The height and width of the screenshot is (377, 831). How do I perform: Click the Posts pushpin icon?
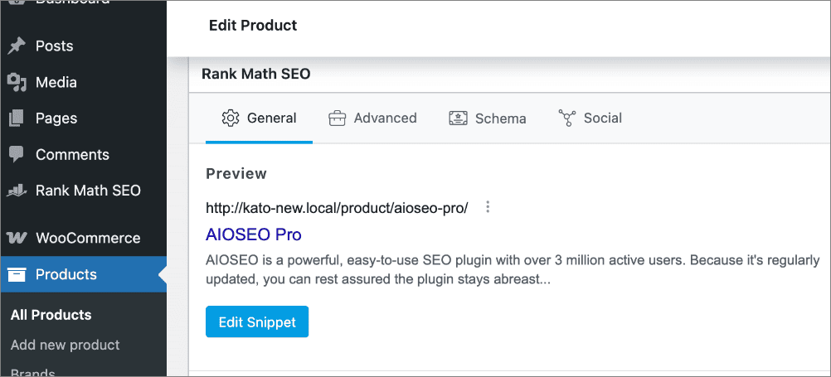pos(17,46)
